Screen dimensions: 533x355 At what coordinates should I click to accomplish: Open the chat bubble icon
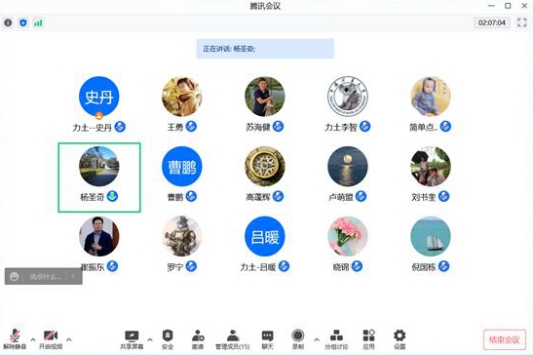[267, 335]
